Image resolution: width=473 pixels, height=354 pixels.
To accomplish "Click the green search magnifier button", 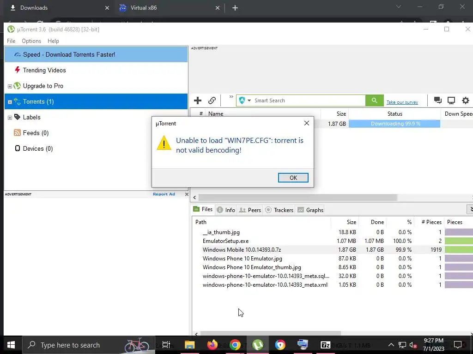I will click(374, 100).
